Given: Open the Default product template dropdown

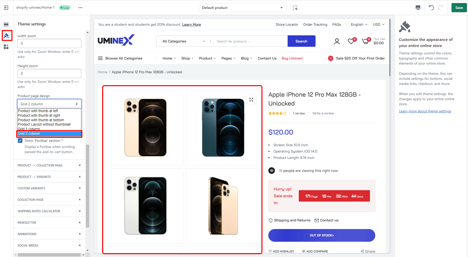Looking at the screenshot, I should point(242,8).
